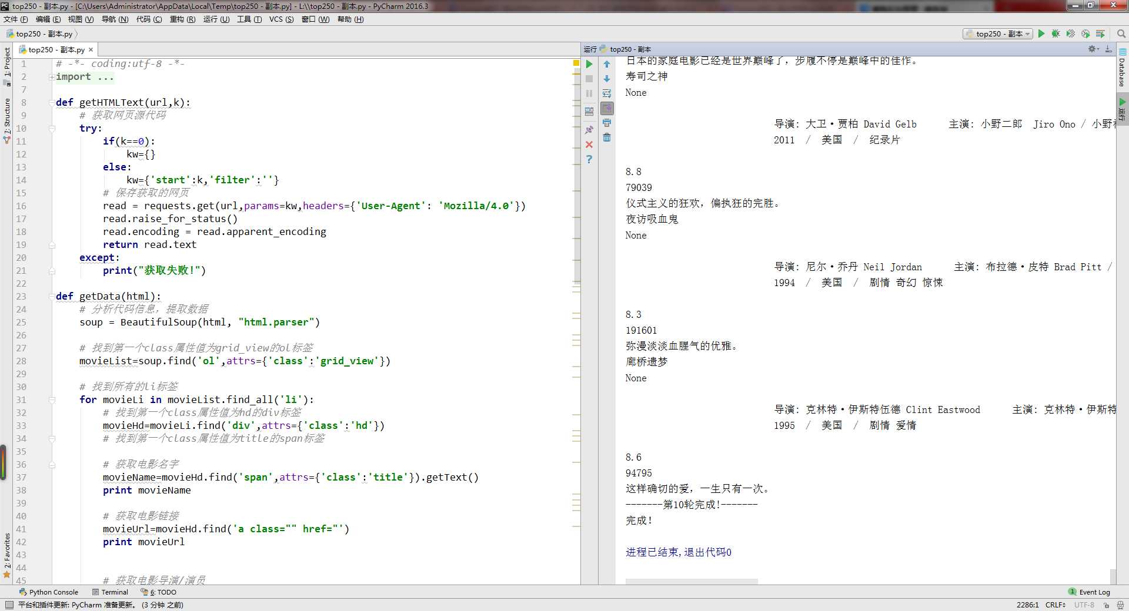
Task: Click the CRLF line separator selector
Action: pos(1056,605)
